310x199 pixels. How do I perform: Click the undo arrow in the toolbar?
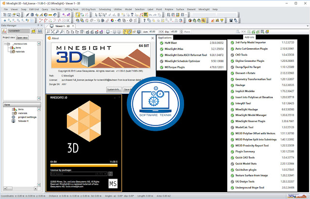150,15
